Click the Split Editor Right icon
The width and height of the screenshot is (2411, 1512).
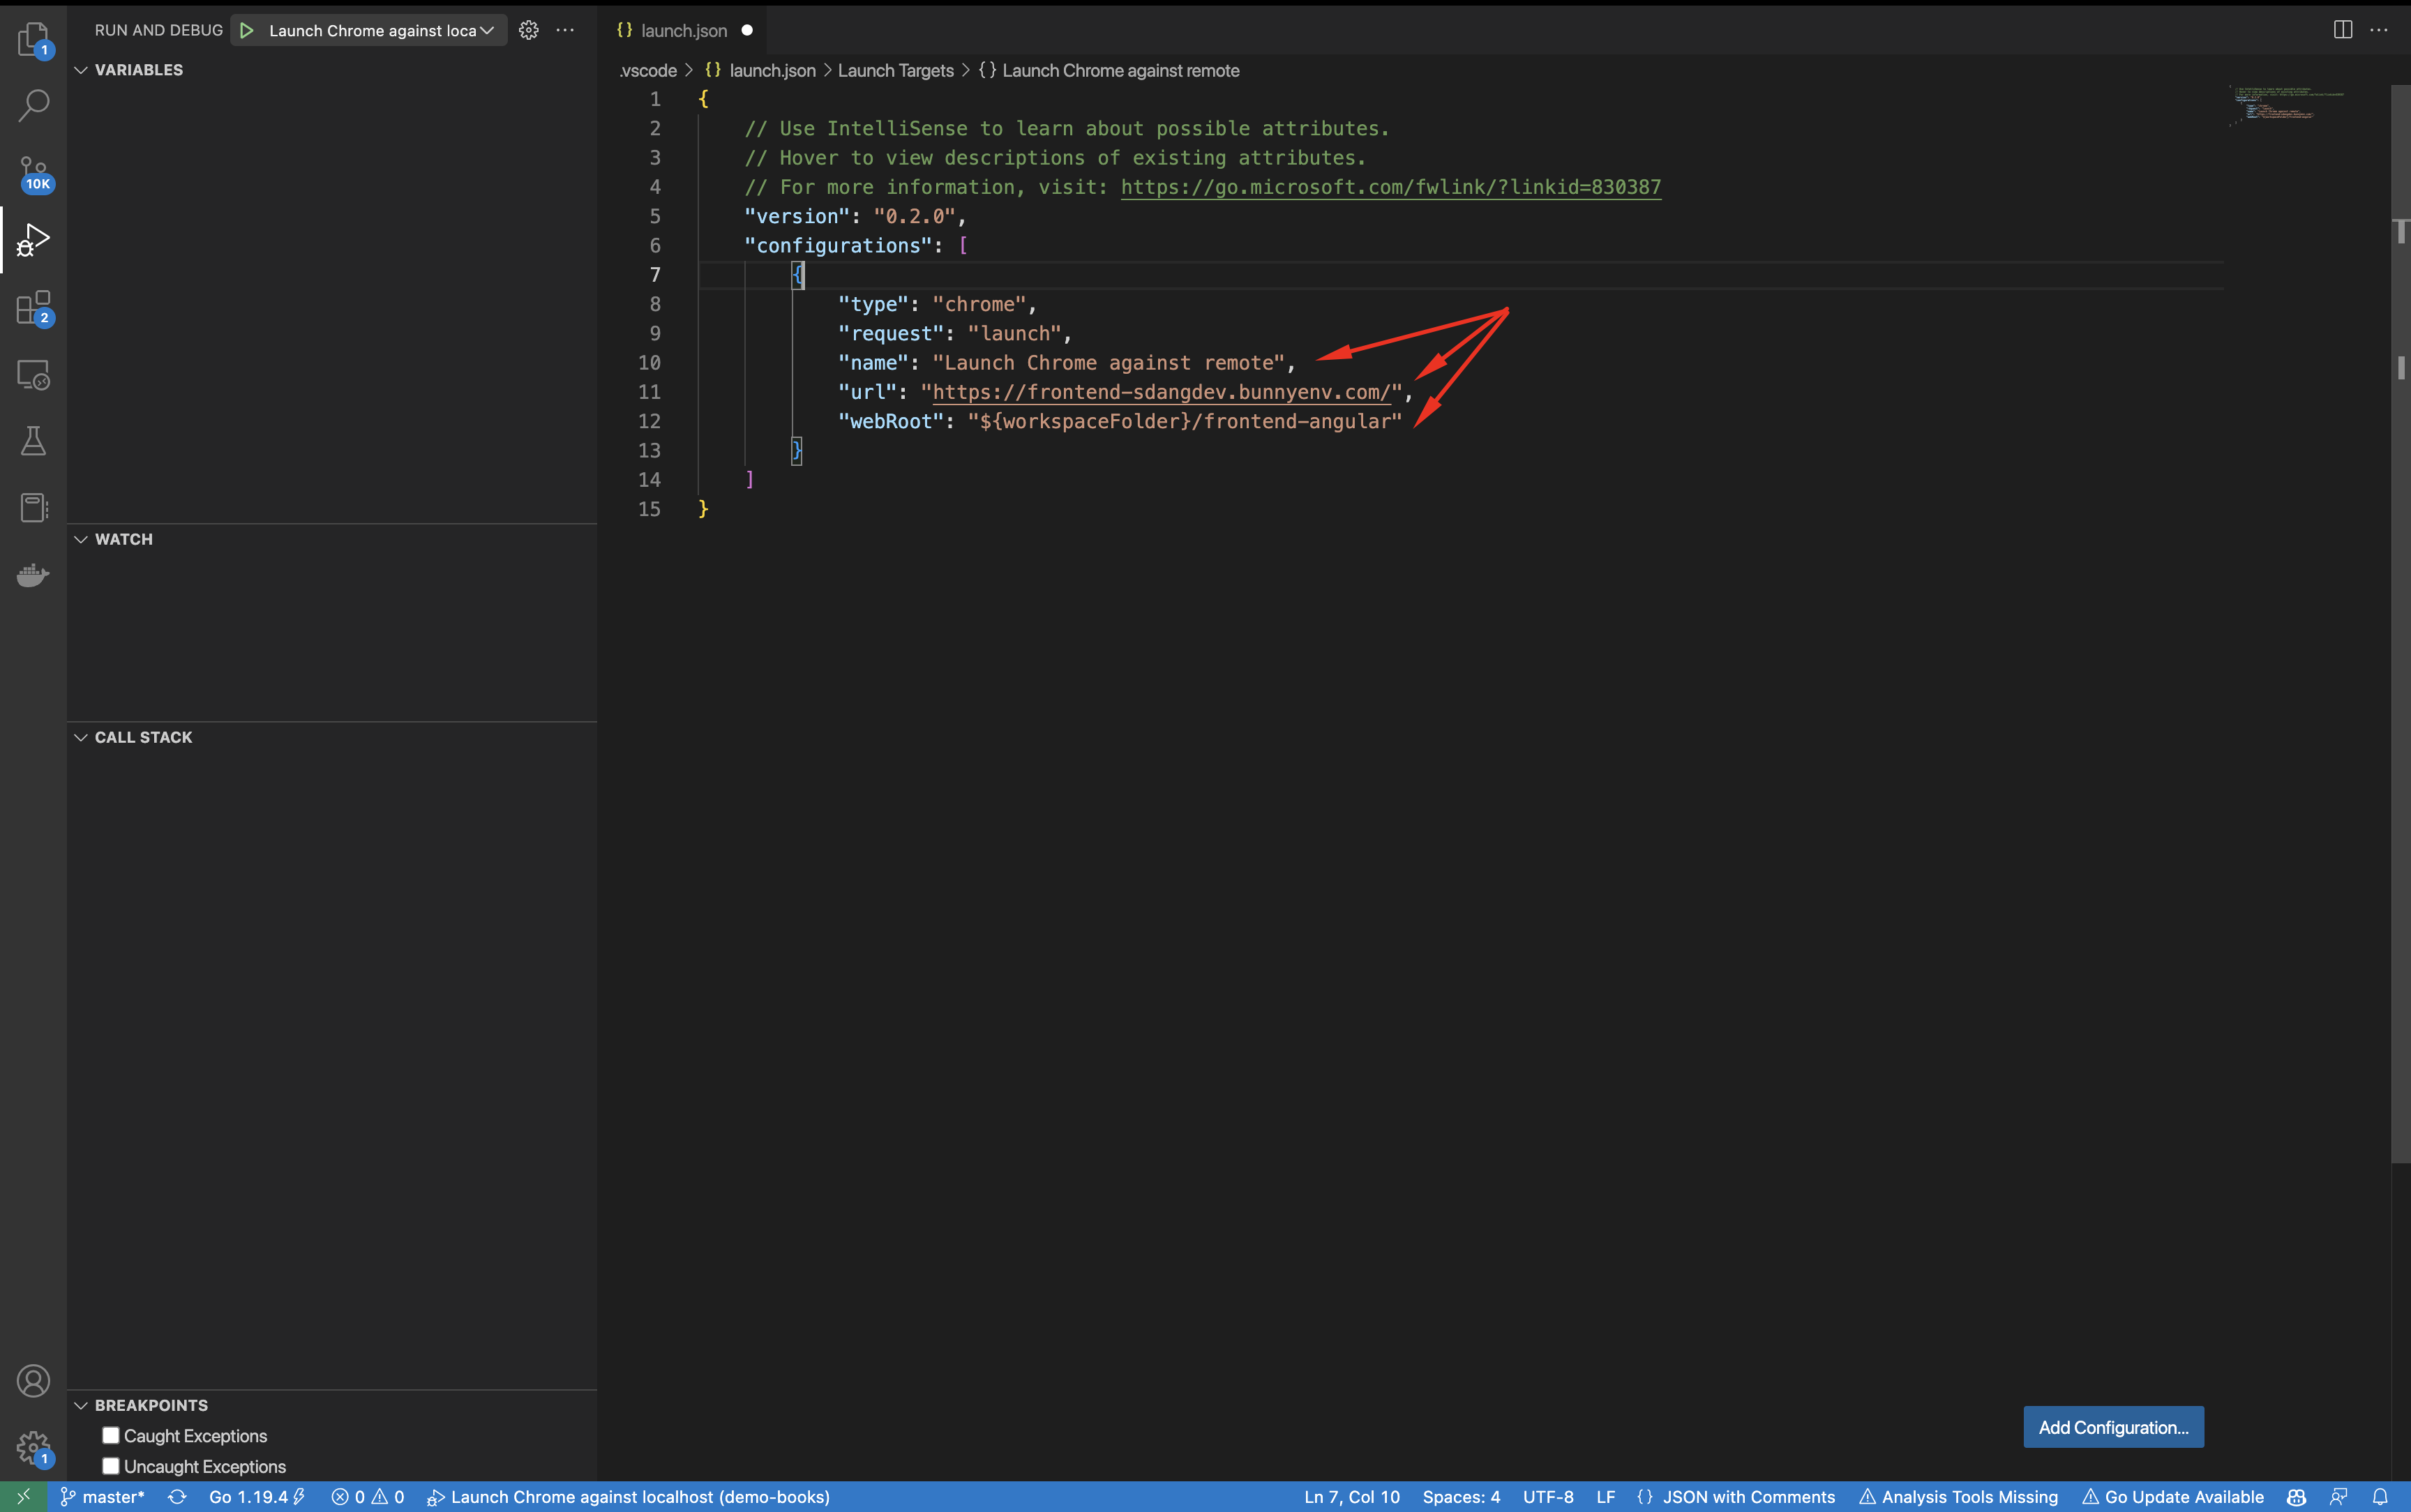tap(2342, 30)
